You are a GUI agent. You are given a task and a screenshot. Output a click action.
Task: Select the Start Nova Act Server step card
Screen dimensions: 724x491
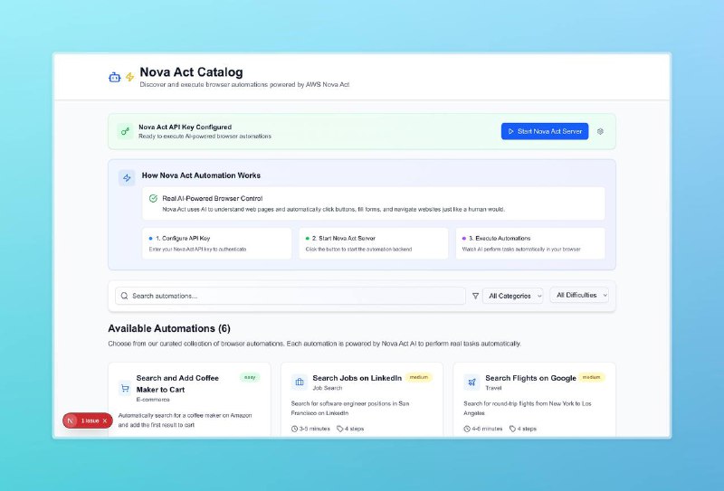[374, 243]
